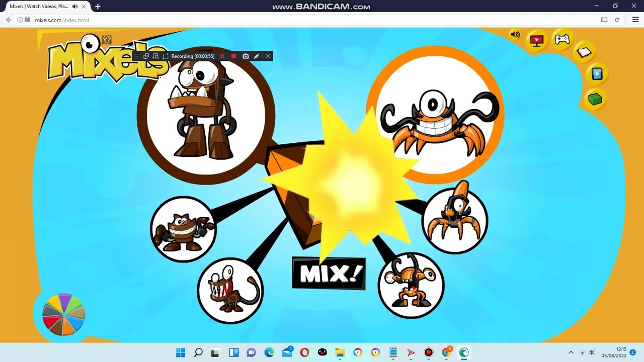The height and width of the screenshot is (362, 644).
Task: Open the browser hamburger menu
Action: (x=635, y=20)
